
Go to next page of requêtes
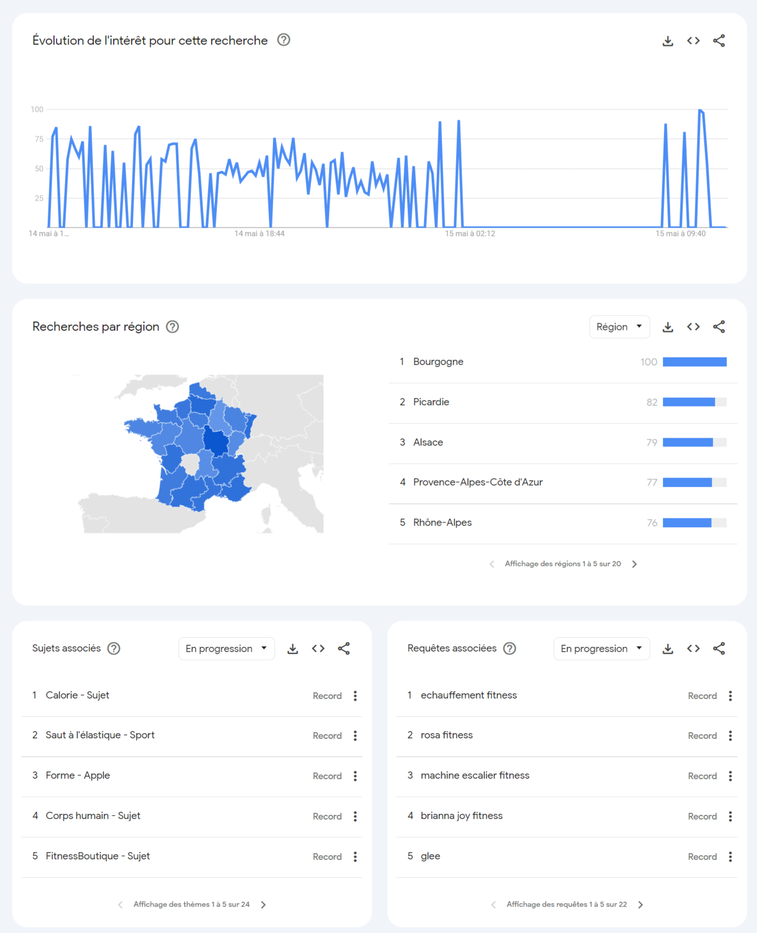coord(641,904)
